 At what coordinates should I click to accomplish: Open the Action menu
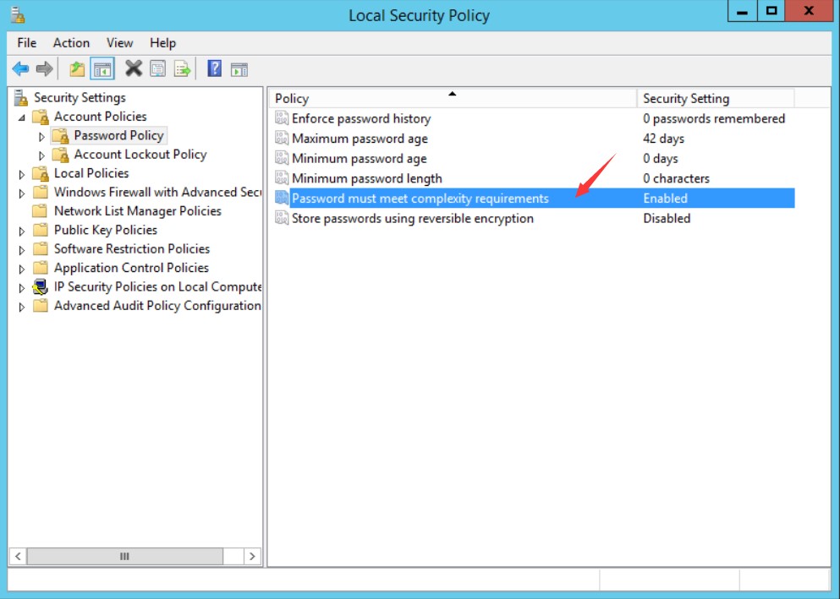71,42
